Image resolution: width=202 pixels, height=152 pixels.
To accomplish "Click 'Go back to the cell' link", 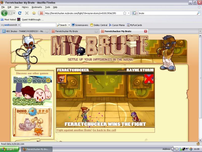I will pos(104,130).
